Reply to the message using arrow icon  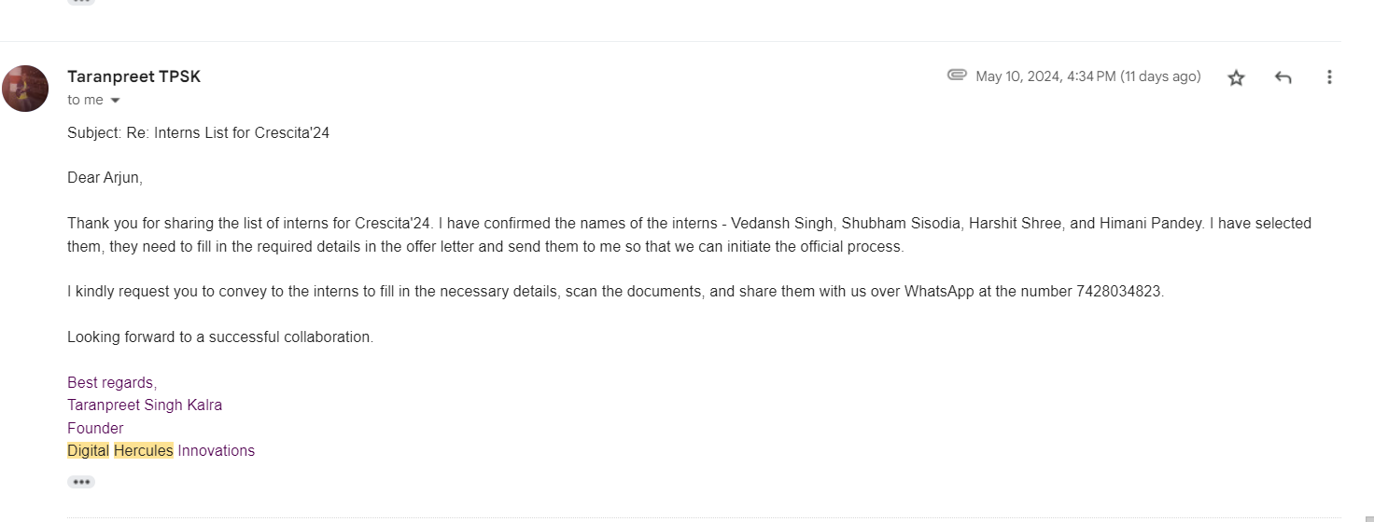[x=1283, y=77]
